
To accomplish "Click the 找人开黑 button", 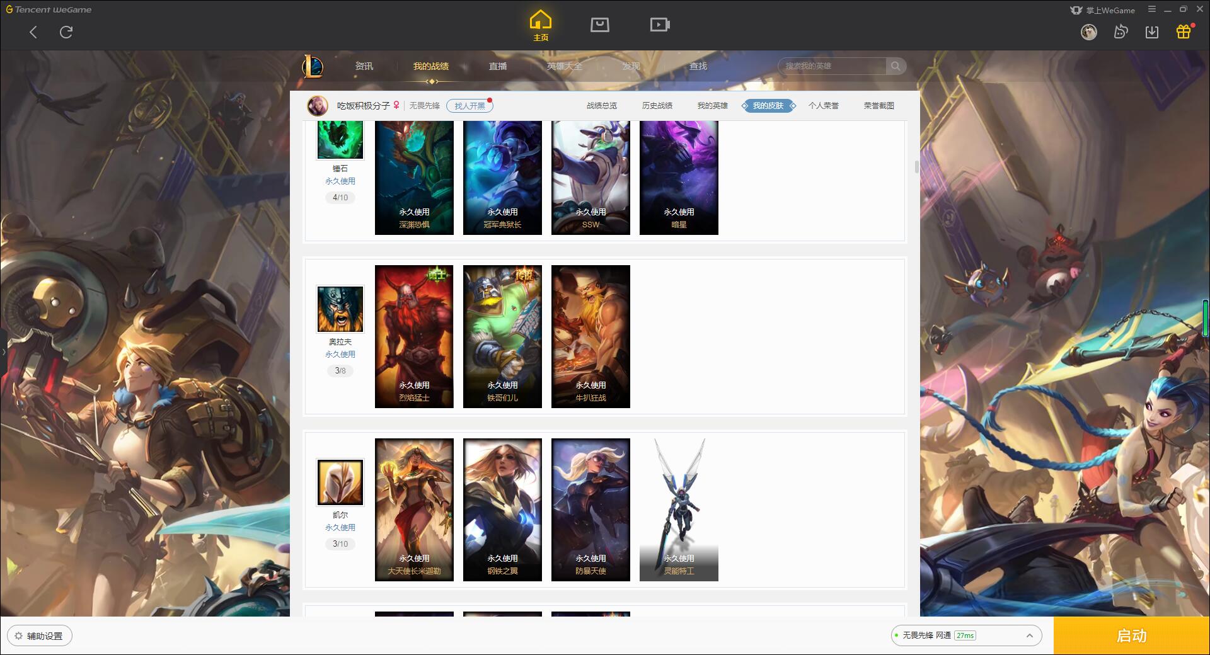I will (x=470, y=106).
